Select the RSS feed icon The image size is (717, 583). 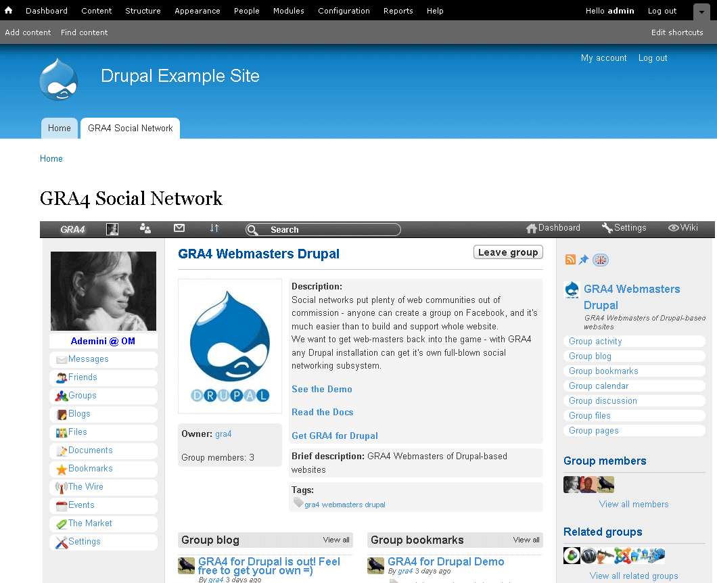pyautogui.click(x=570, y=259)
